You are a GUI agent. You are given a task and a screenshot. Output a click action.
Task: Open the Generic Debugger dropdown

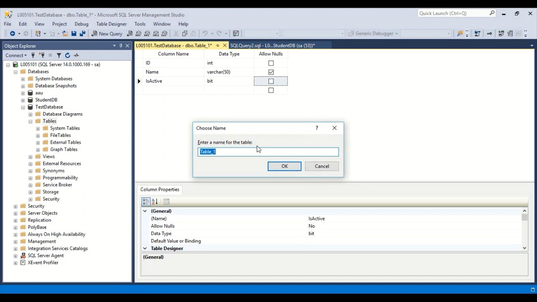tap(396, 34)
